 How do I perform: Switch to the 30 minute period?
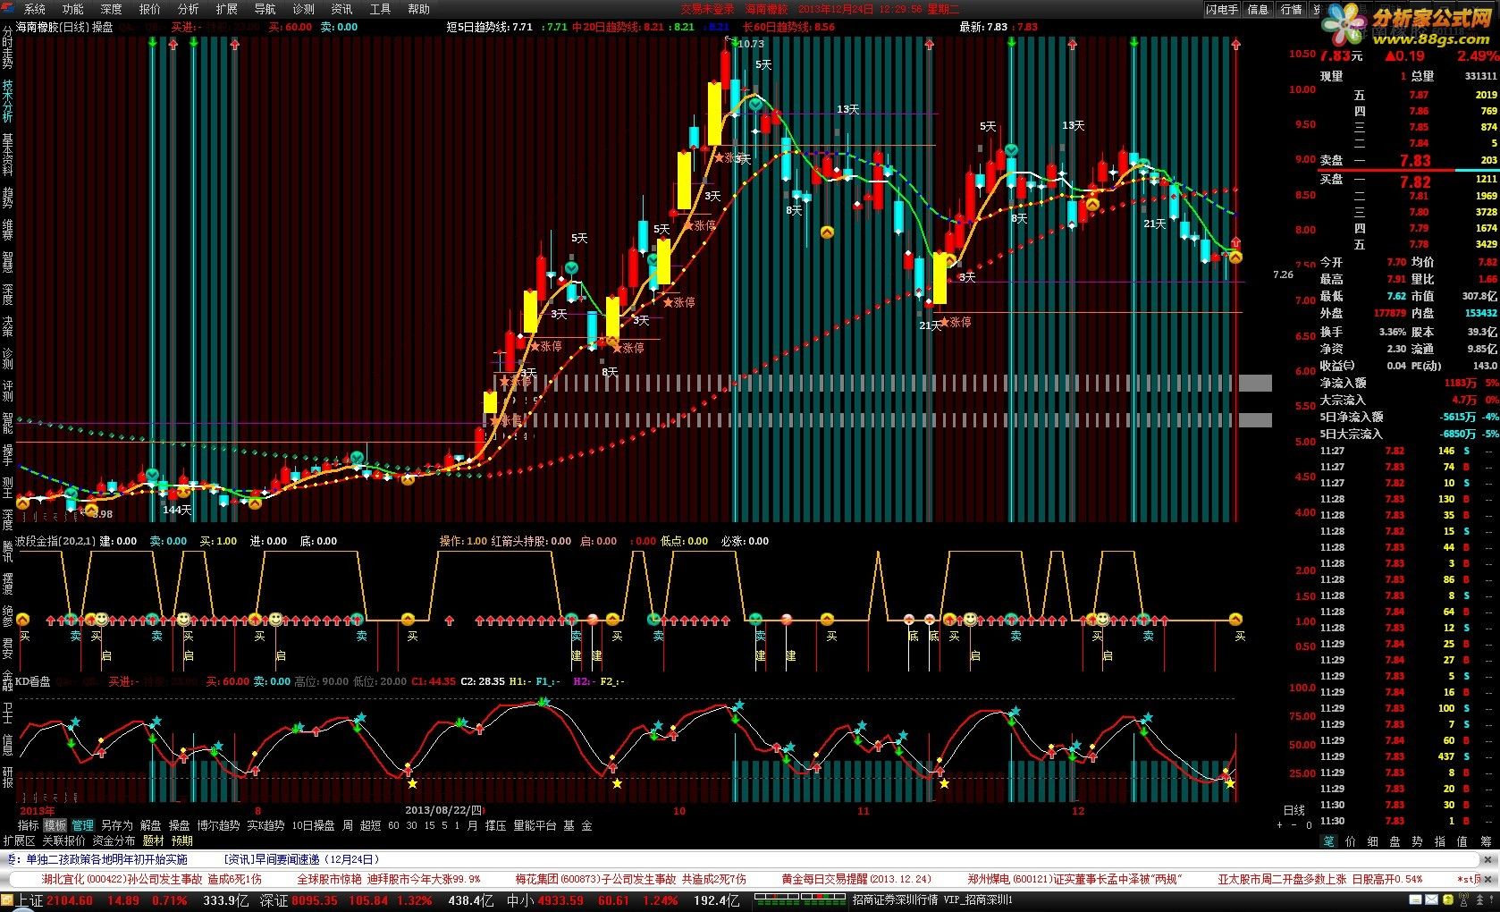tap(411, 825)
